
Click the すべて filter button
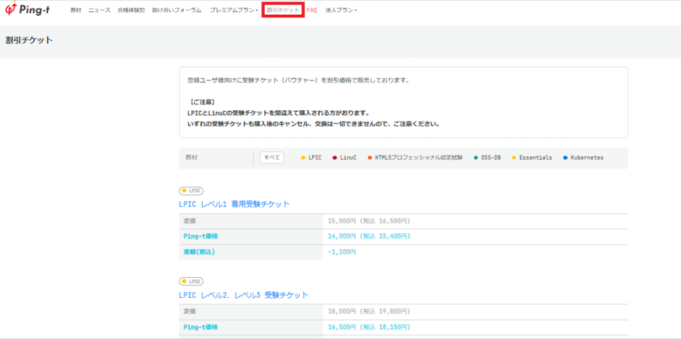[271, 158]
